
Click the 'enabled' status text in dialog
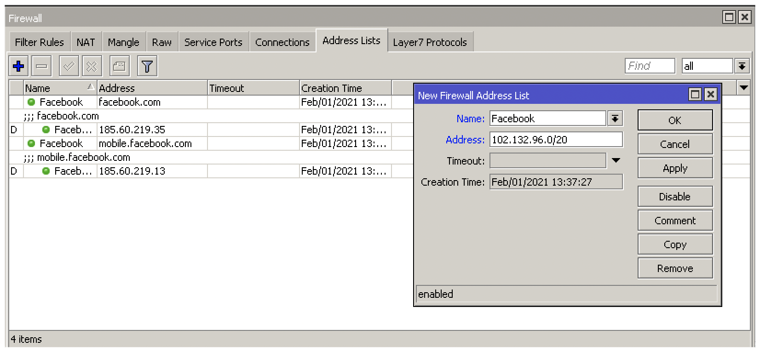pos(436,294)
